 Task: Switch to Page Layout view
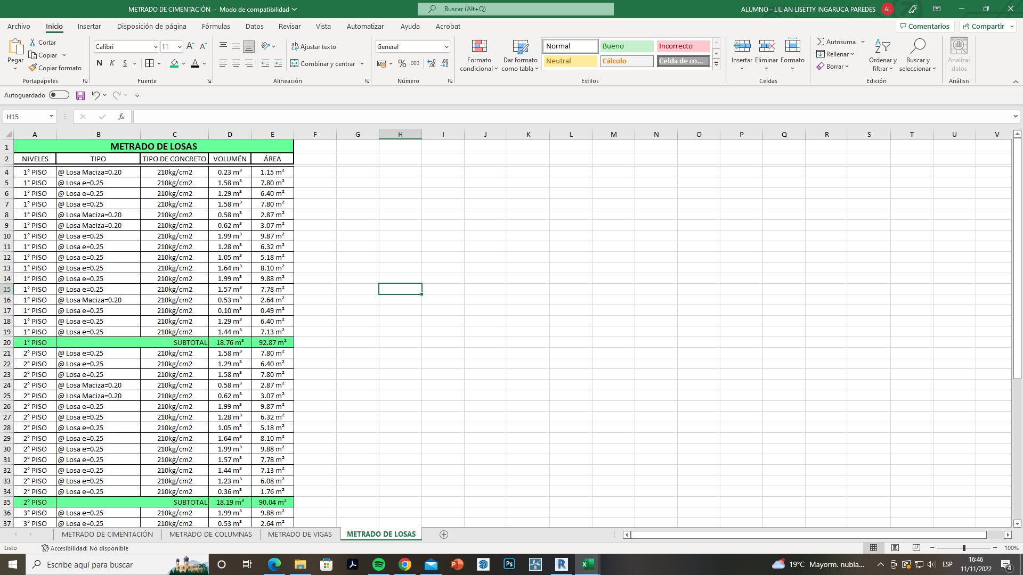[x=895, y=548]
